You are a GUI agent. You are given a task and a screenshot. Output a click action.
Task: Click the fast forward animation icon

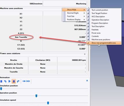(24, 81)
